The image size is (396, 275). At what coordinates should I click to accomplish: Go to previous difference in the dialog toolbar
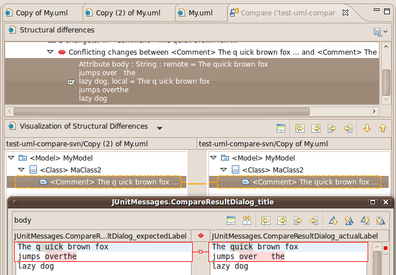pos(349,220)
